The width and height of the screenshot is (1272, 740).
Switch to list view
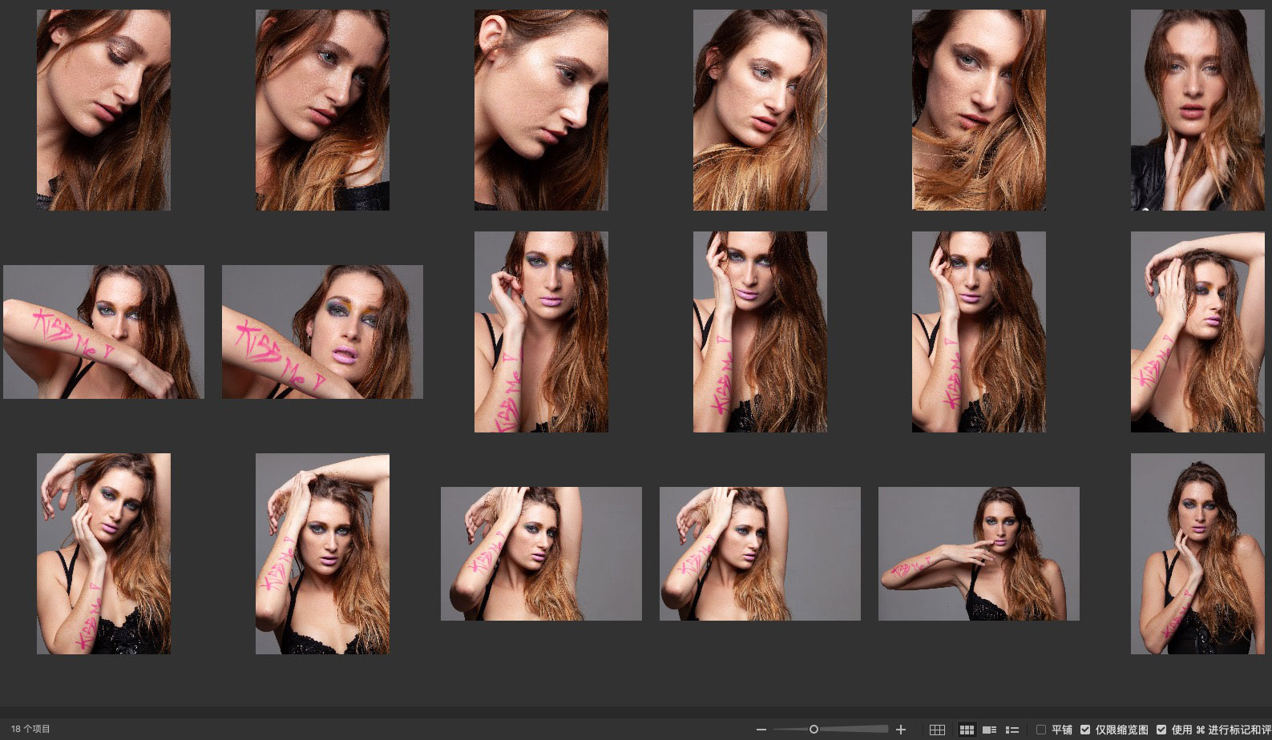pyautogui.click(x=1012, y=730)
